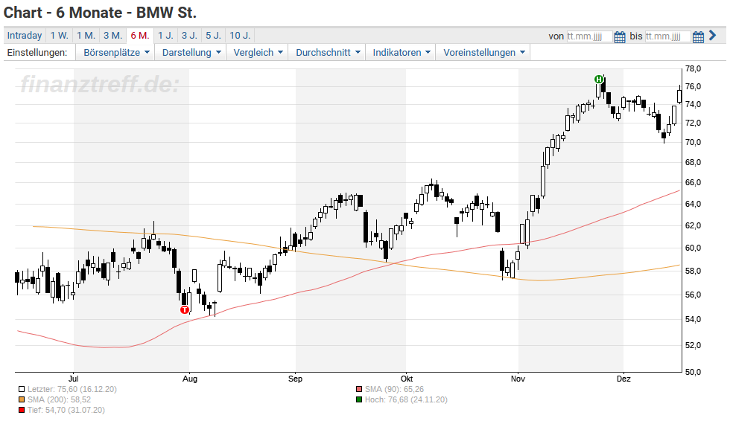This screenshot has height=421, width=733.
Task: Select the 5 J. time range tab
Action: coord(213,36)
